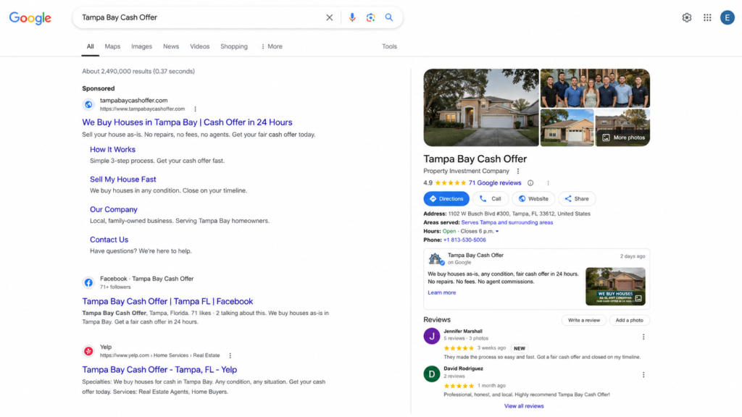Open the More search filters menu
Viewport: 742px width, 417px height.
point(272,46)
